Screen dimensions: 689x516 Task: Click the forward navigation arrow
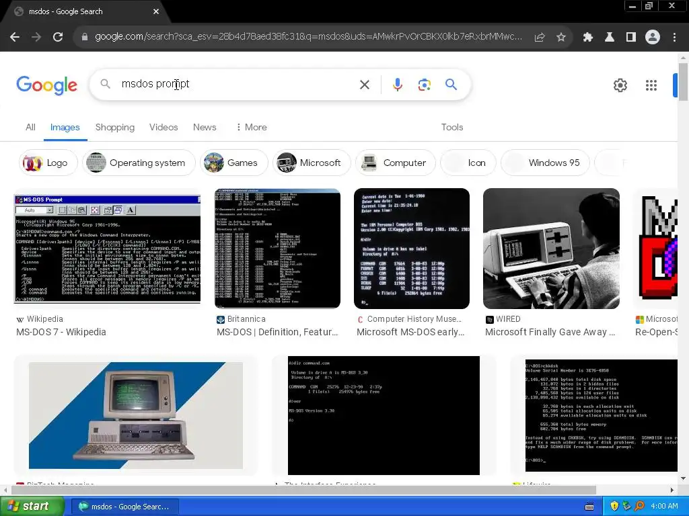36,38
